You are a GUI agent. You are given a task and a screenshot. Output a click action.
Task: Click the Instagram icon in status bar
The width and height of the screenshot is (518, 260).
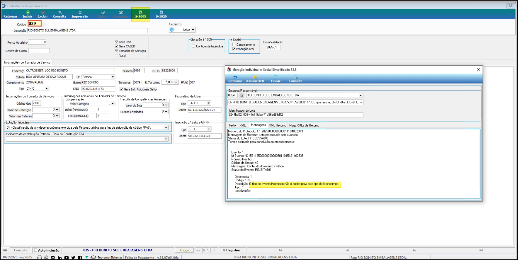53,258
